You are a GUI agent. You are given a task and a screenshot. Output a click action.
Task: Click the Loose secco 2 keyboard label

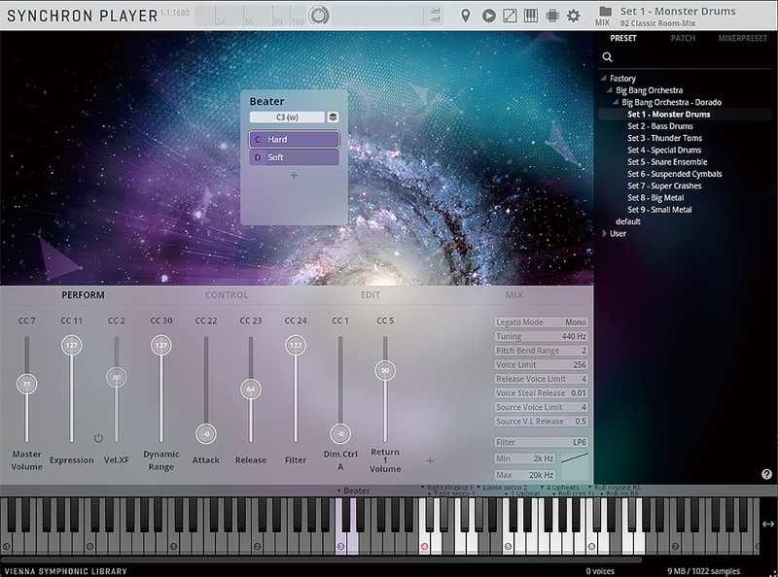(505, 488)
